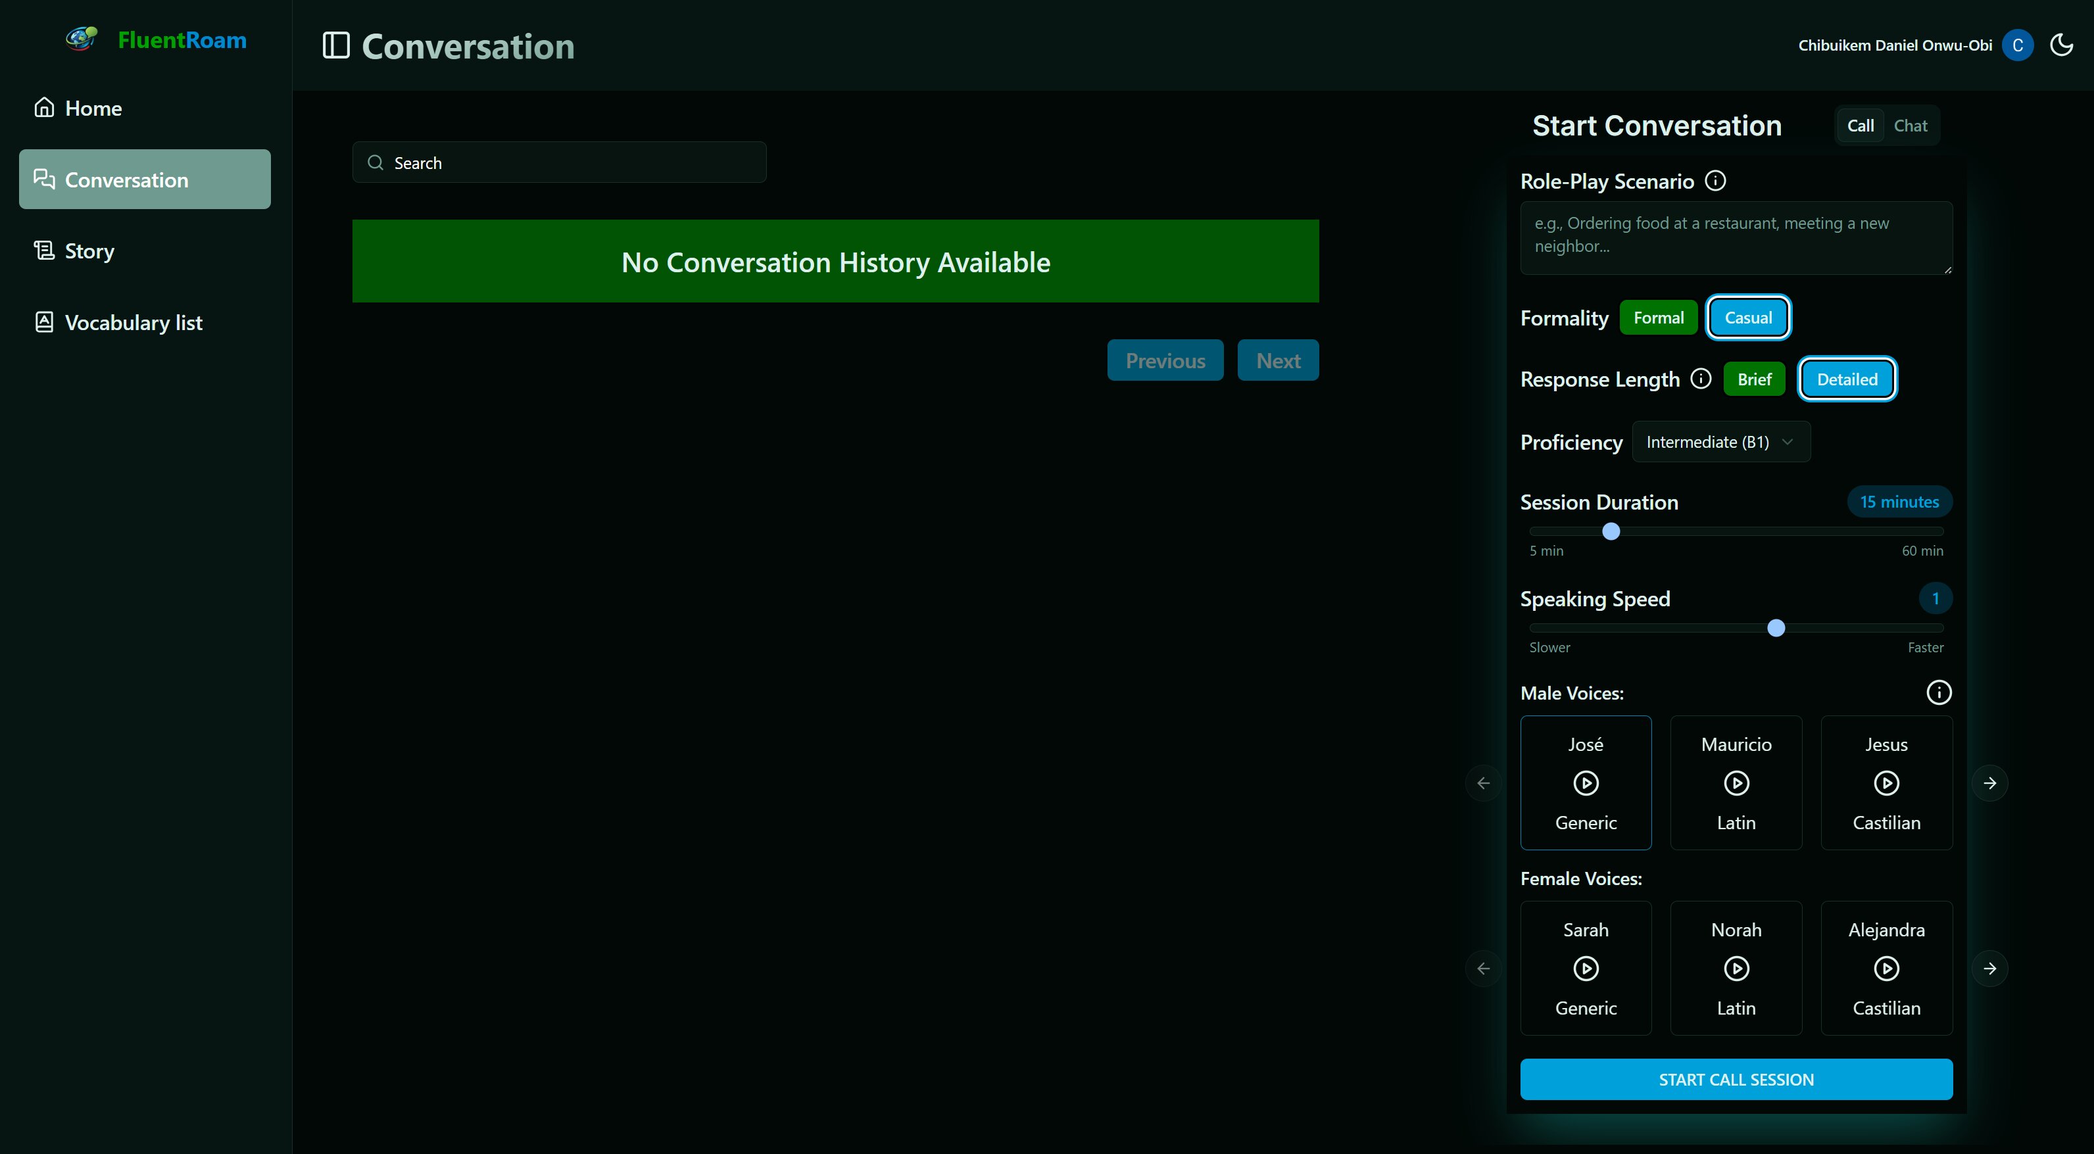The image size is (2094, 1154).
Task: Toggle the sidebar panel icon
Action: coord(335,45)
